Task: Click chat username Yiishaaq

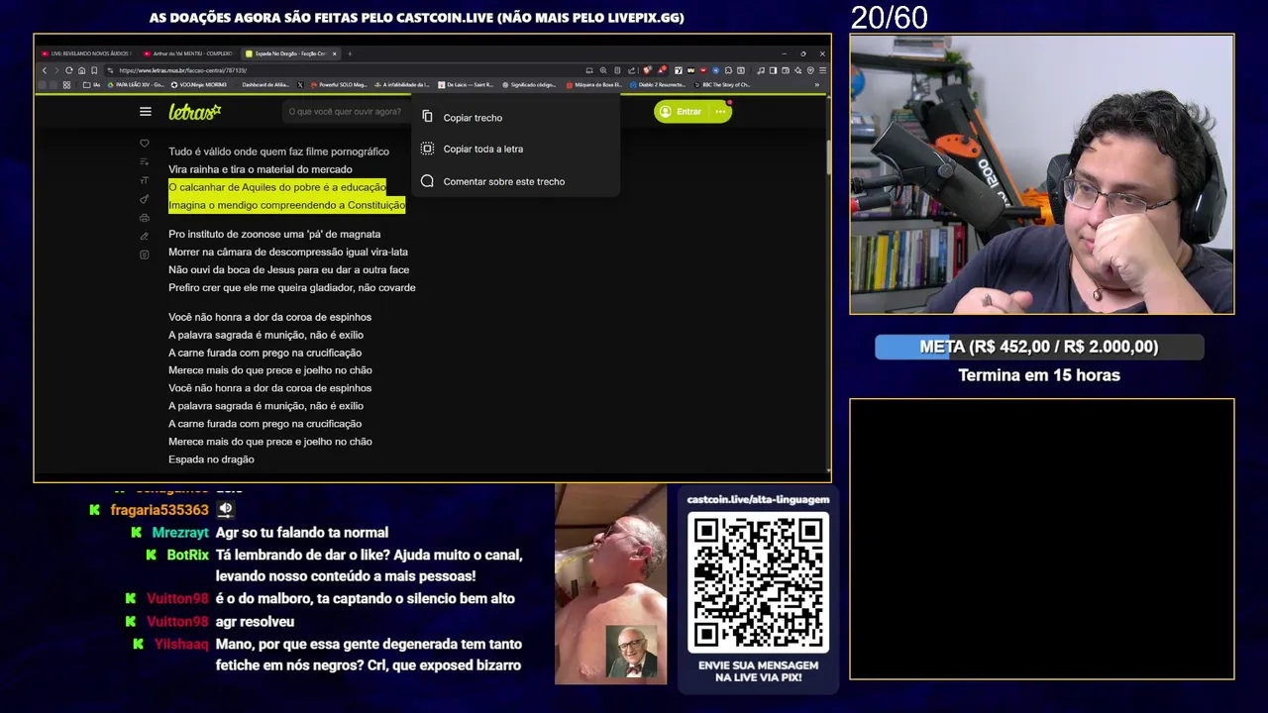Action: point(181,645)
